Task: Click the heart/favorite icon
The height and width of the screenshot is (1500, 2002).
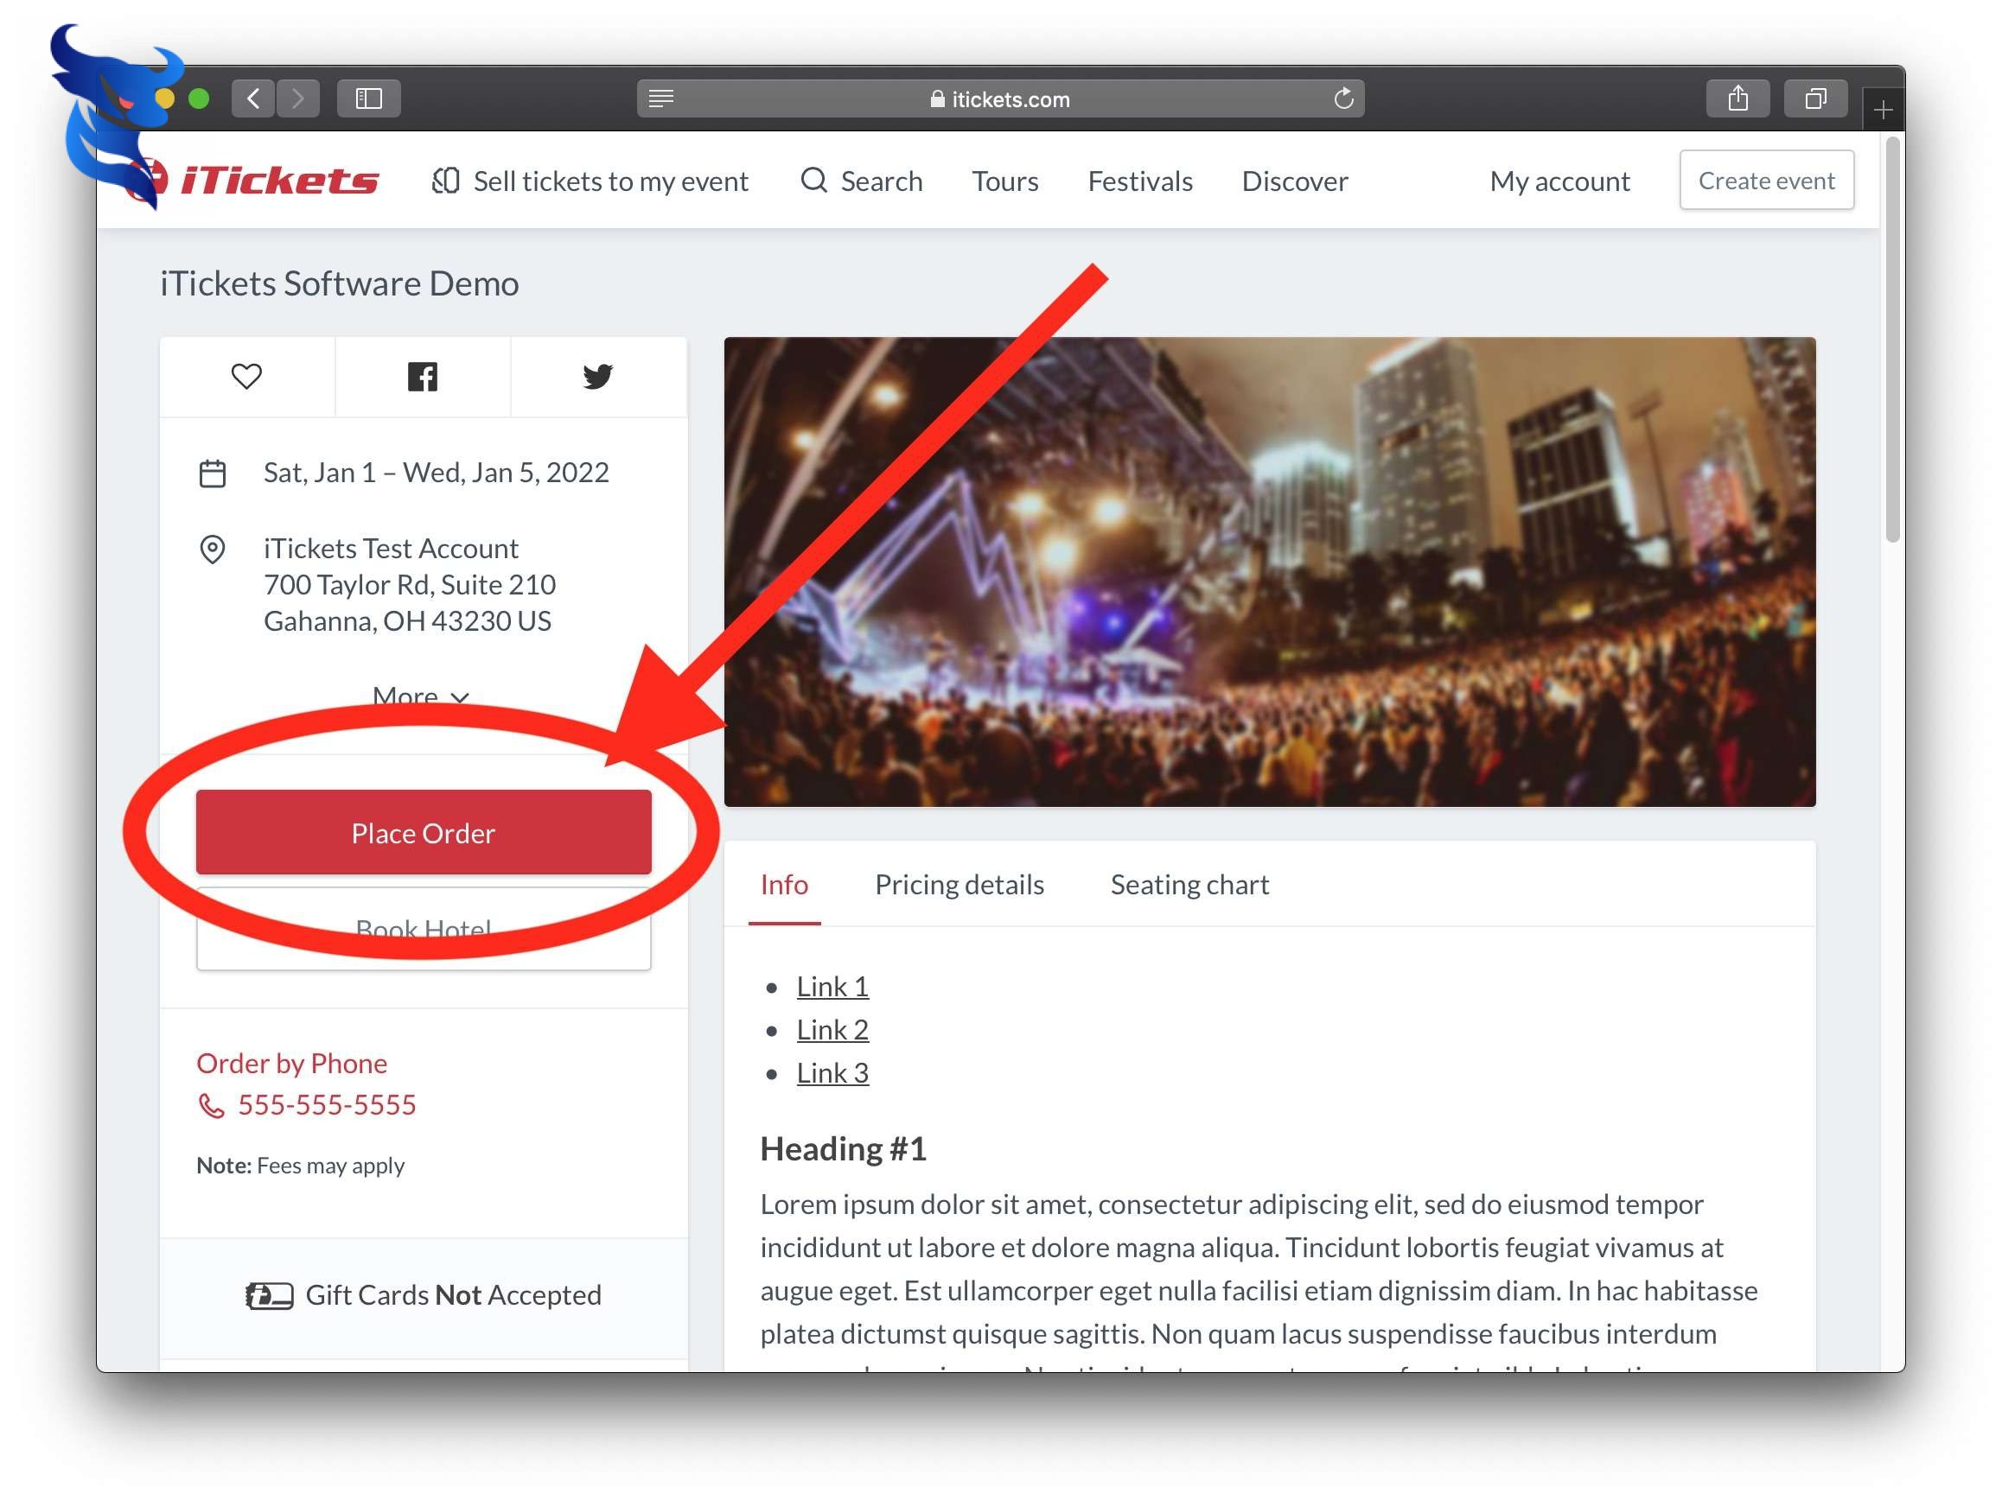Action: tap(245, 375)
